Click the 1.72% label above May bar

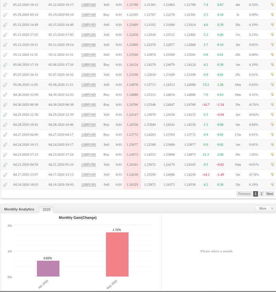point(117,230)
